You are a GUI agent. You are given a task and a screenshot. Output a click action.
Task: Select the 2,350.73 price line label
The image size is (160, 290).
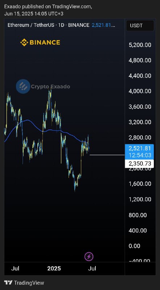tap(140, 164)
